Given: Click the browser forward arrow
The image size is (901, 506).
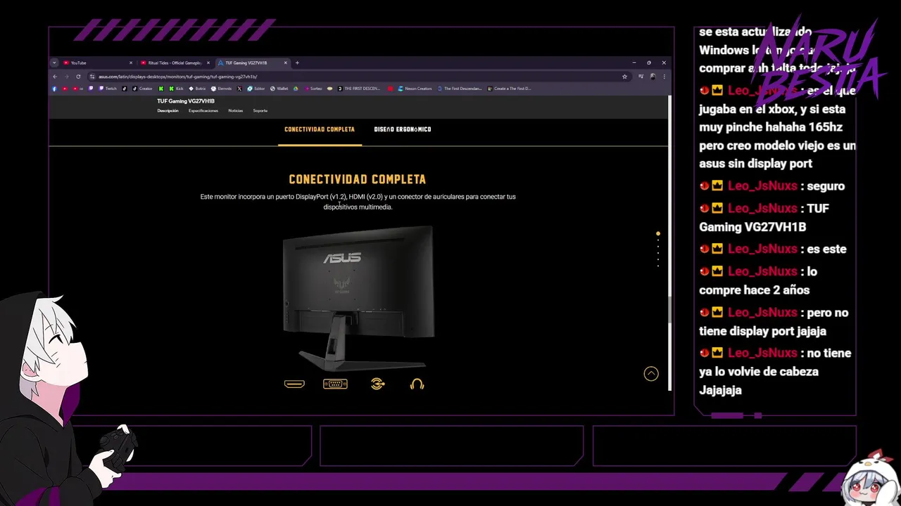Looking at the screenshot, I should coord(66,77).
